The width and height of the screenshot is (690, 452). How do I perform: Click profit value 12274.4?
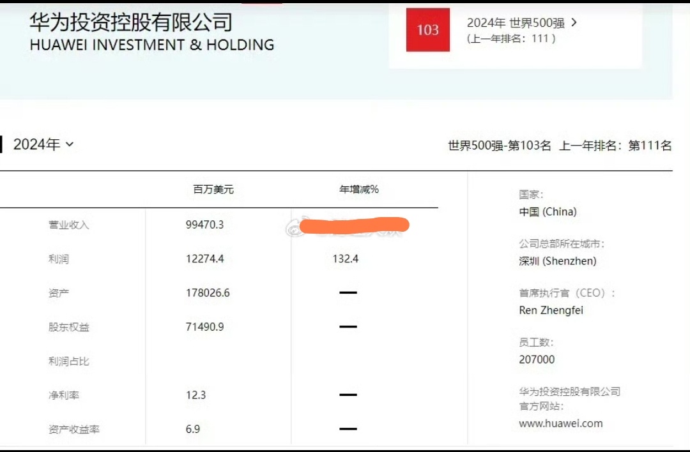click(x=204, y=259)
